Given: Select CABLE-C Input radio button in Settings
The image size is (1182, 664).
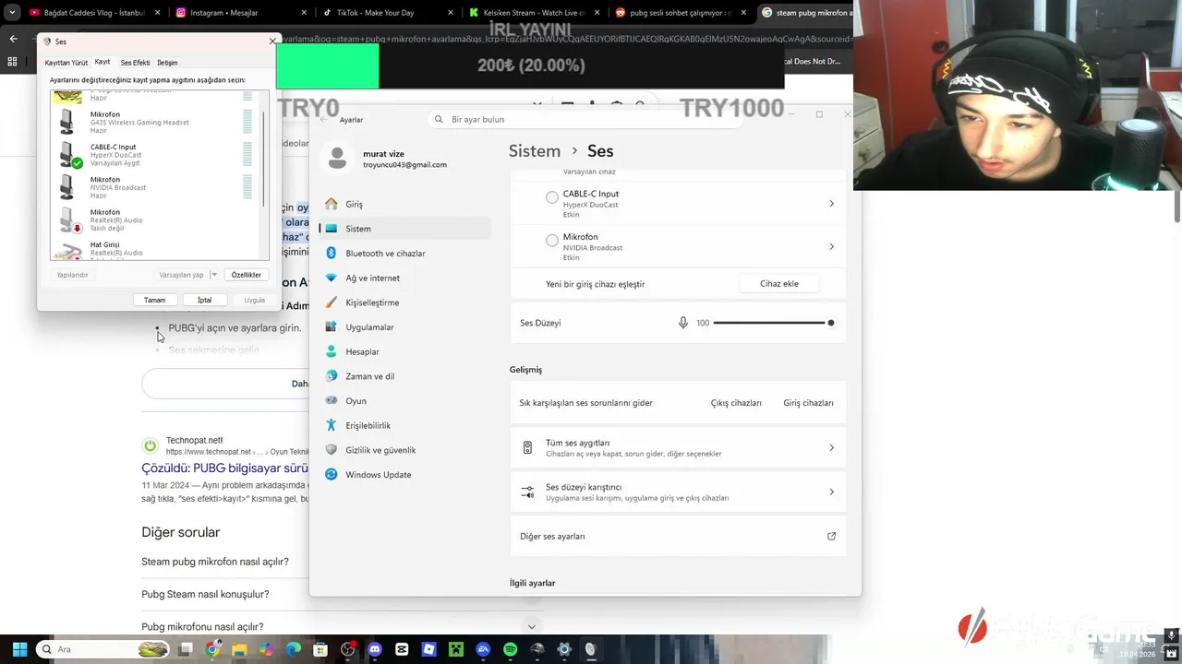Looking at the screenshot, I should point(552,197).
